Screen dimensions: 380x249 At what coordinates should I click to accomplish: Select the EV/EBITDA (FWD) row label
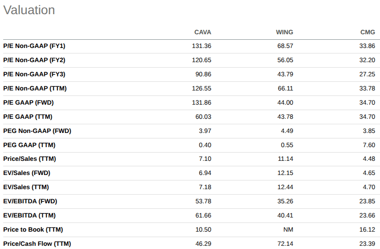click(30, 201)
